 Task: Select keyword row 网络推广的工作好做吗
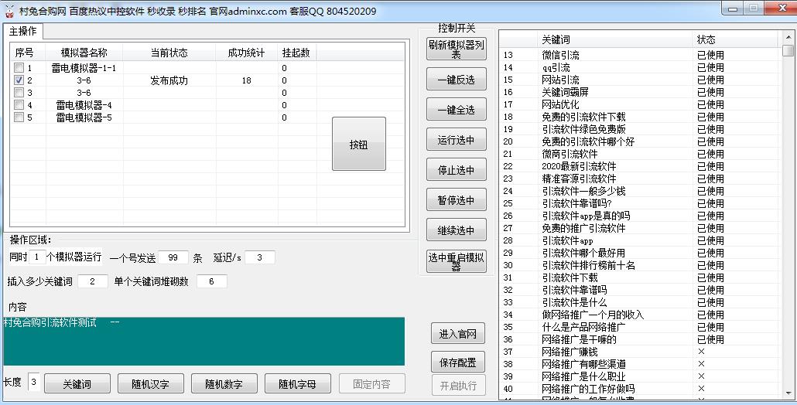point(639,389)
